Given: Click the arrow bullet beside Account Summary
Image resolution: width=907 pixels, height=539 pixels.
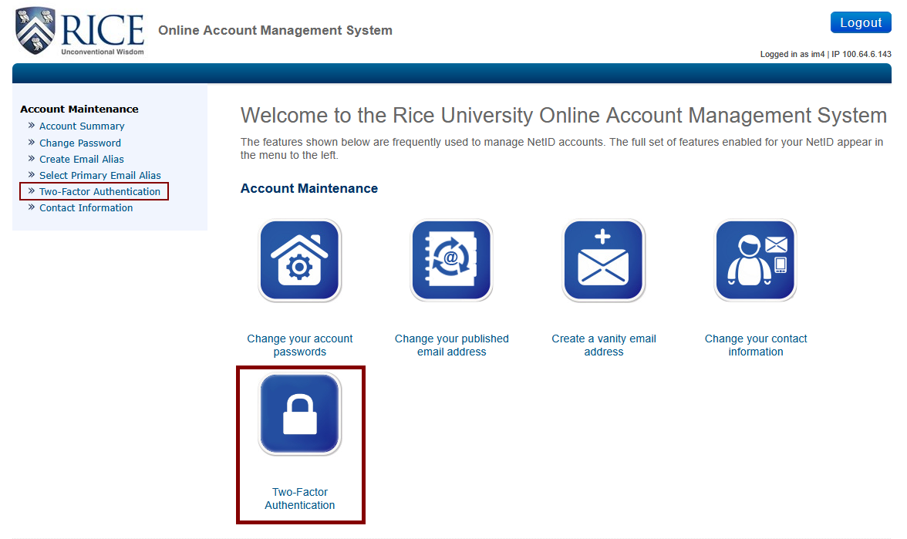Looking at the screenshot, I should (32, 126).
